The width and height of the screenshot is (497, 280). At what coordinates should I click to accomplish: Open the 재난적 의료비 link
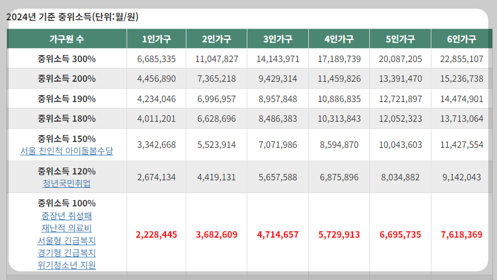67,228
